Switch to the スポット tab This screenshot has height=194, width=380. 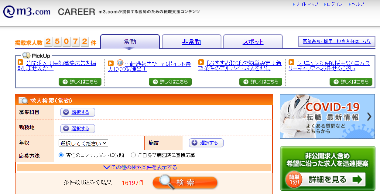coord(253,42)
